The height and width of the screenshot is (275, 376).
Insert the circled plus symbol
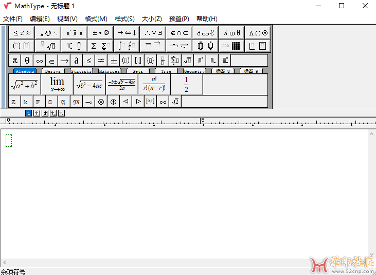point(114,102)
